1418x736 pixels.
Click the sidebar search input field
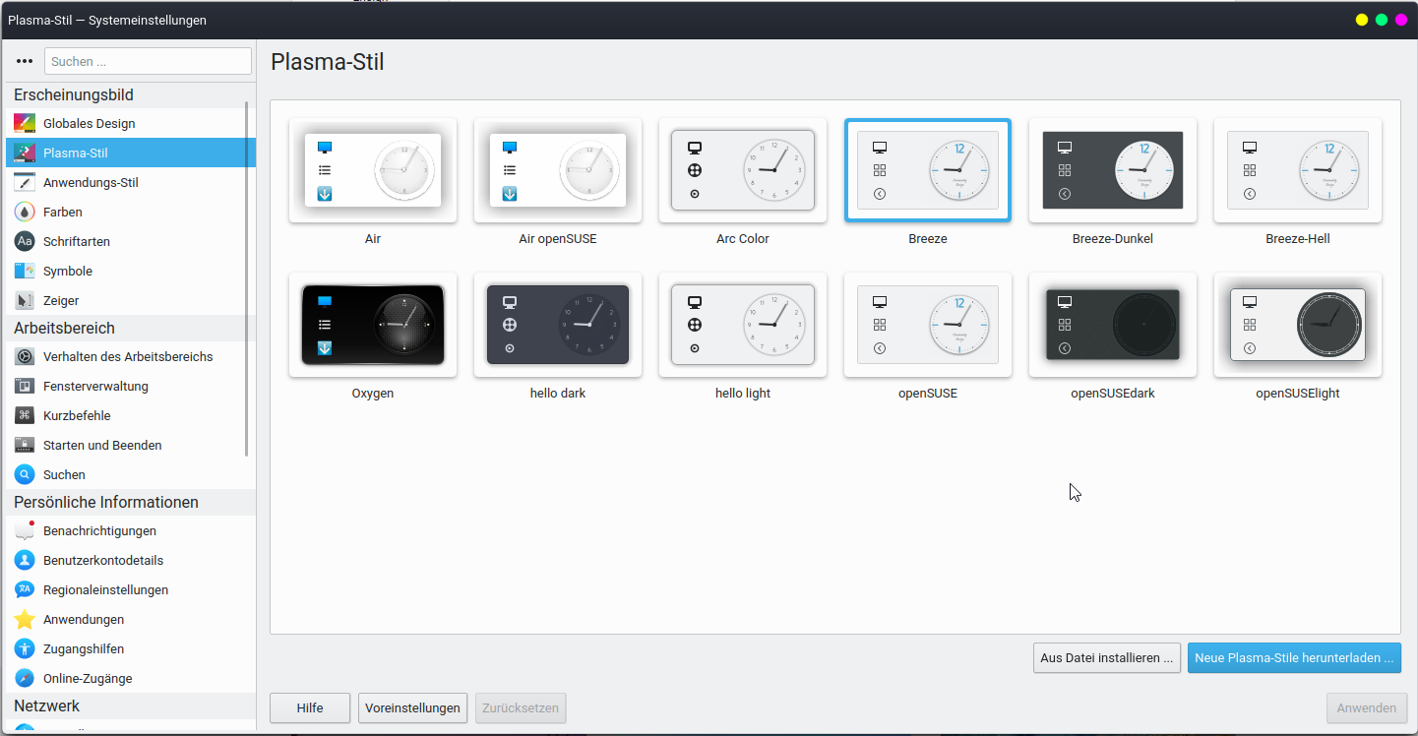coord(148,61)
